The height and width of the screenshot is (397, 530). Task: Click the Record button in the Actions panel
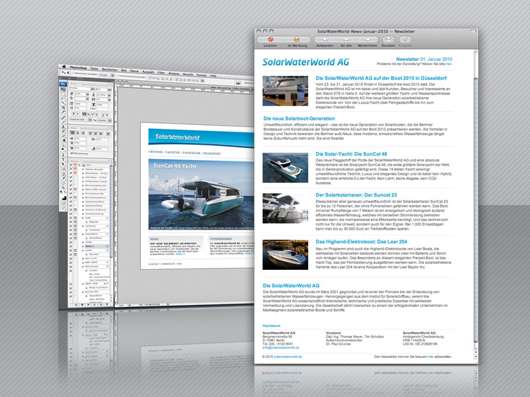pyautogui.click(x=82, y=304)
